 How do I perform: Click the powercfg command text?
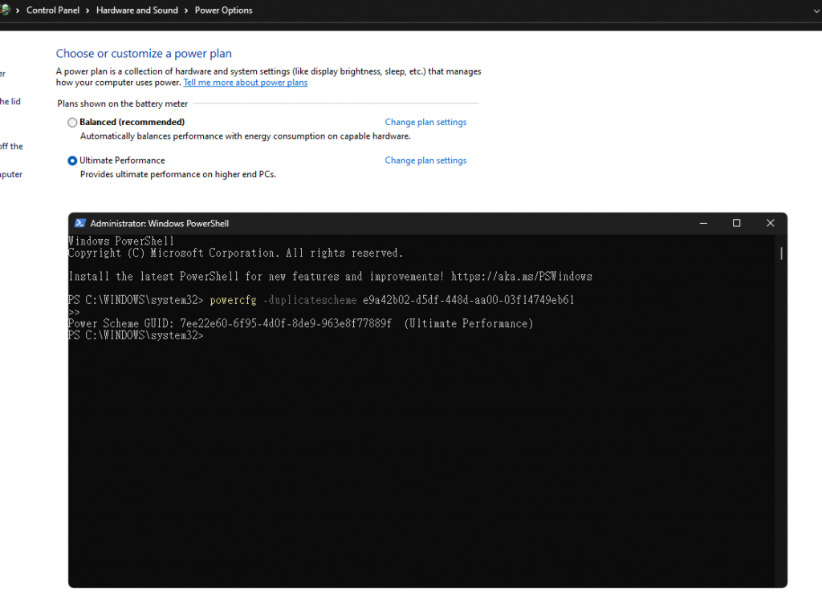(234, 300)
